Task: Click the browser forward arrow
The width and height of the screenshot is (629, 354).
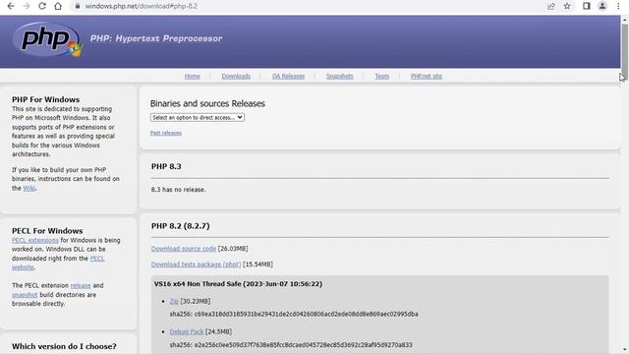Action: pos(27,6)
